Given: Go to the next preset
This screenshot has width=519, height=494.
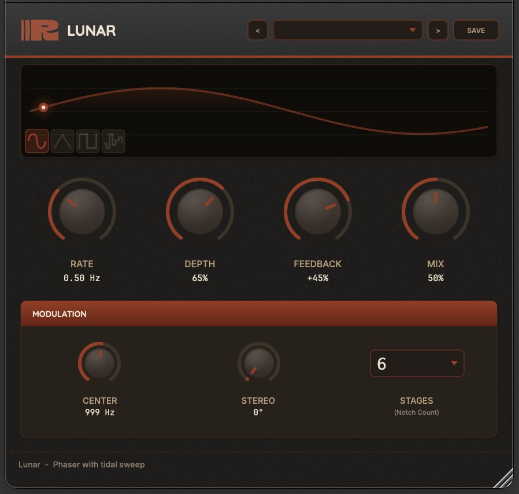Looking at the screenshot, I should [x=438, y=31].
